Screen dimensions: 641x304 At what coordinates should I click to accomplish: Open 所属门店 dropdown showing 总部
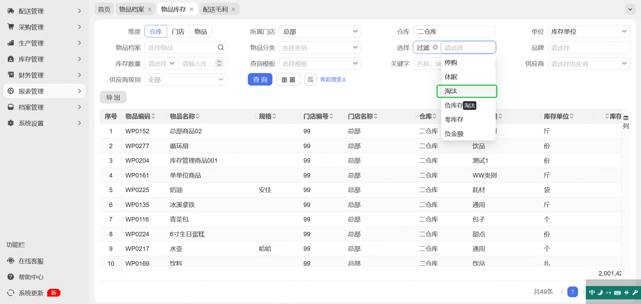point(320,31)
